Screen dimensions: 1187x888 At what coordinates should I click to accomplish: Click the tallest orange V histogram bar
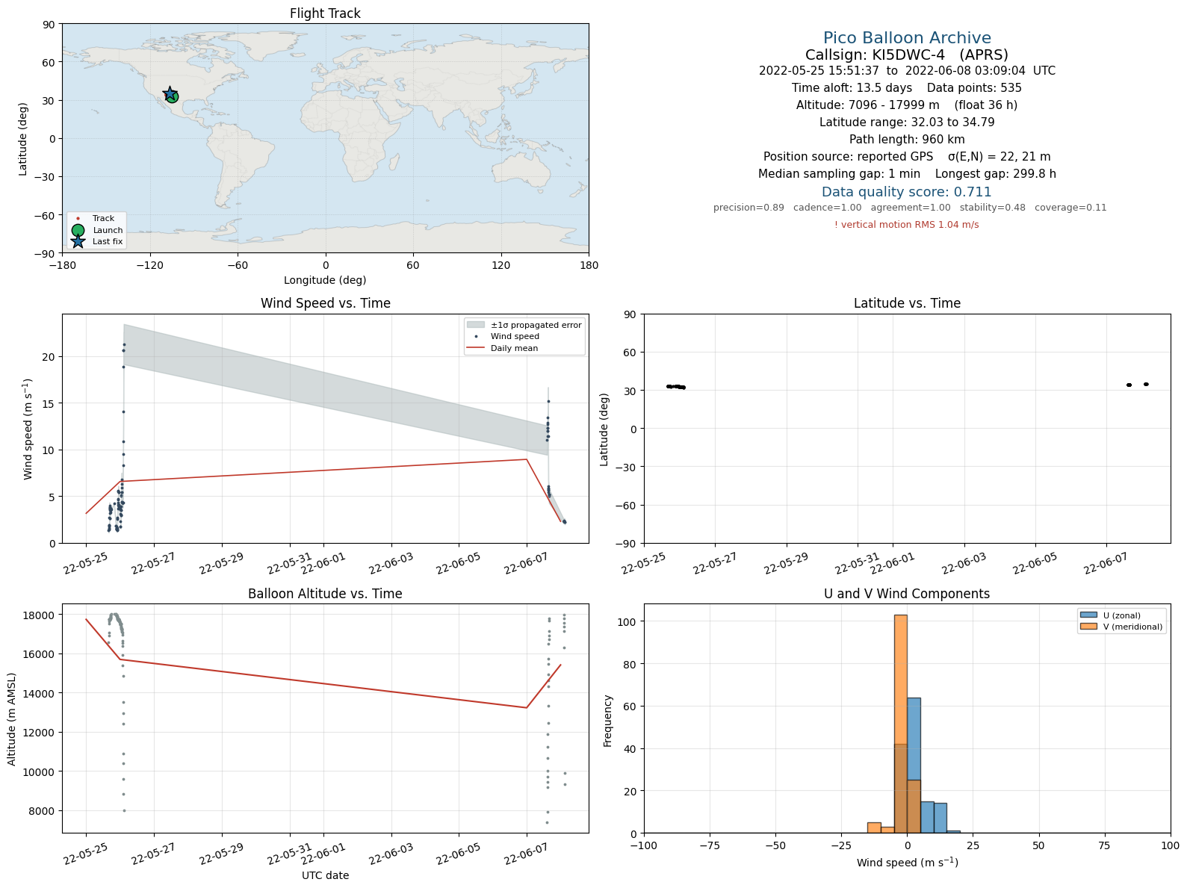pyautogui.click(x=901, y=724)
